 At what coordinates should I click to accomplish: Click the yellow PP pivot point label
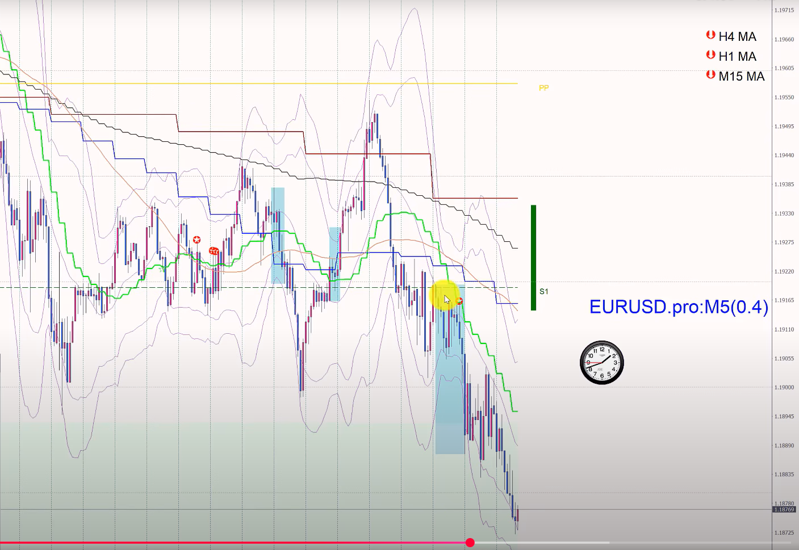543,88
